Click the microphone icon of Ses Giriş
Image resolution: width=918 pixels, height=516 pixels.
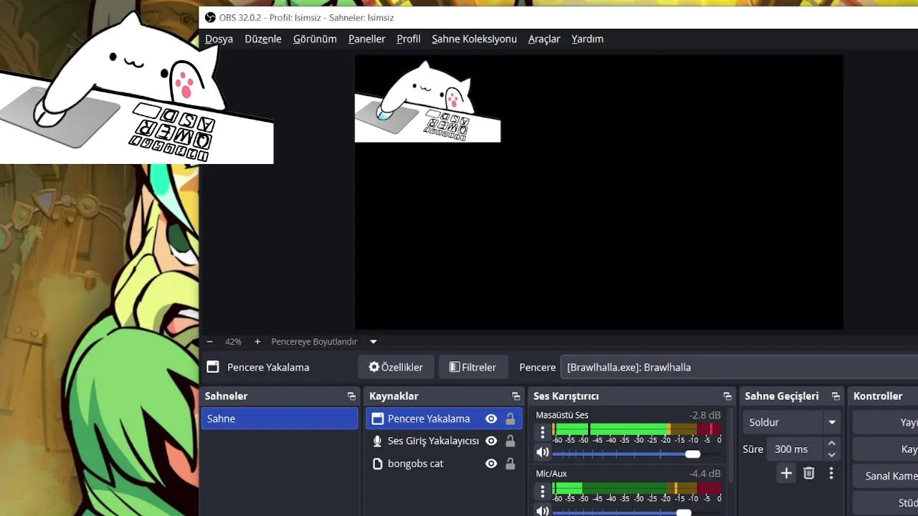click(x=378, y=441)
